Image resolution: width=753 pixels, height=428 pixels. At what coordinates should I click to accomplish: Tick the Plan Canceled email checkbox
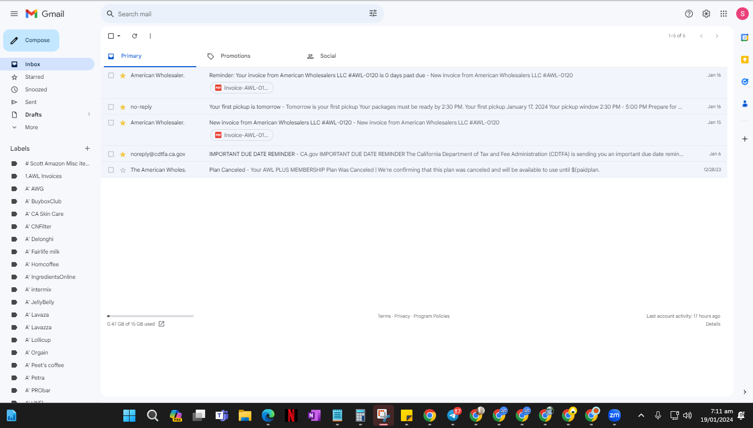pyautogui.click(x=111, y=170)
